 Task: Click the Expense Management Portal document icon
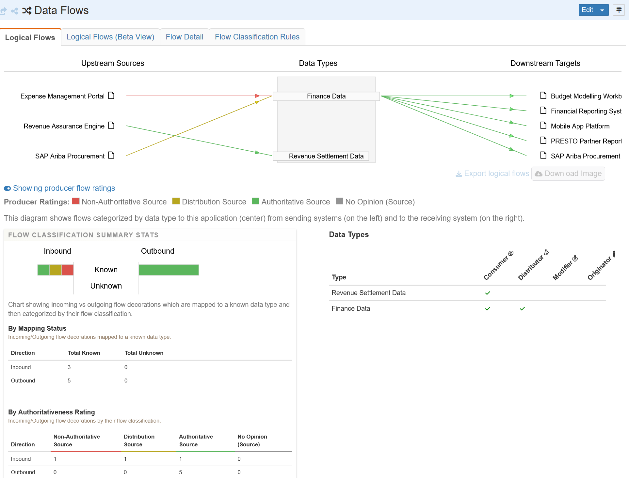pyautogui.click(x=111, y=96)
